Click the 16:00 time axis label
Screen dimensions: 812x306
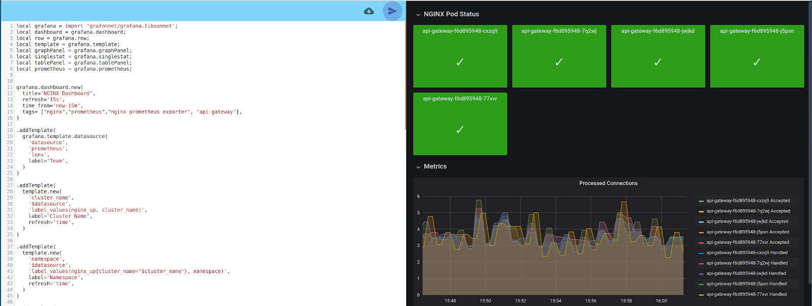tap(661, 301)
